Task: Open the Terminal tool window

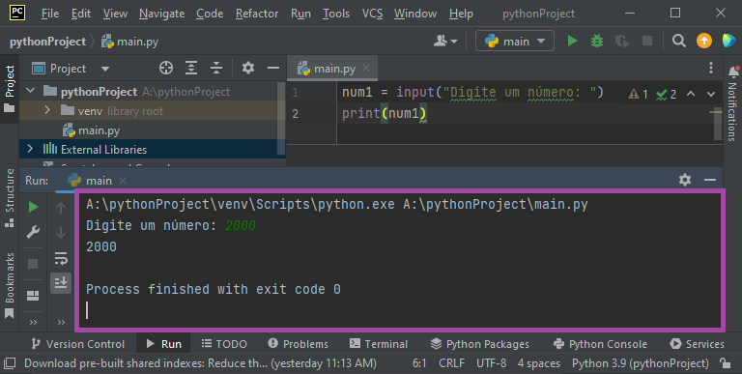Action: click(379, 344)
